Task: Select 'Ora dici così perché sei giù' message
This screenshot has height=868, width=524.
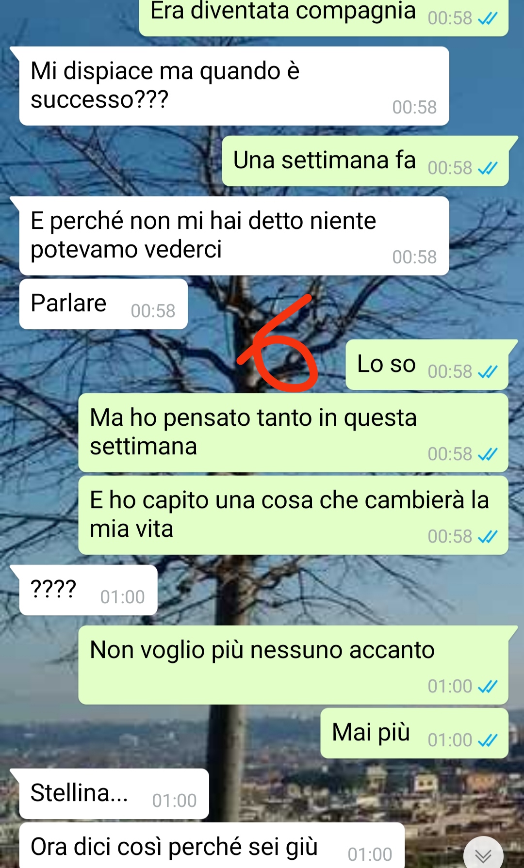Action: point(212,845)
